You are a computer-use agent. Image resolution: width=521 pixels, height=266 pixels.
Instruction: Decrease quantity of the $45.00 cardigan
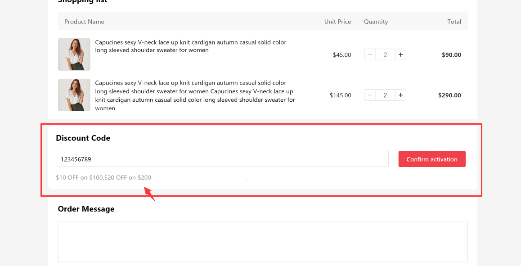370,55
